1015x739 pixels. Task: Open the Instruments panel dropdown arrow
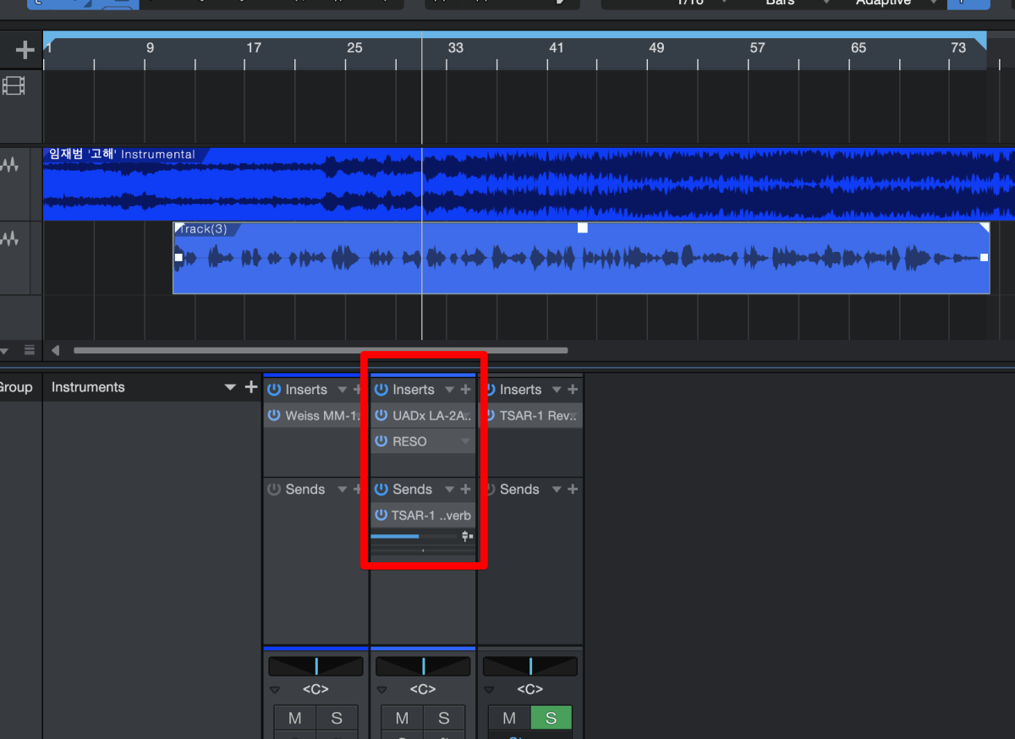pos(230,387)
